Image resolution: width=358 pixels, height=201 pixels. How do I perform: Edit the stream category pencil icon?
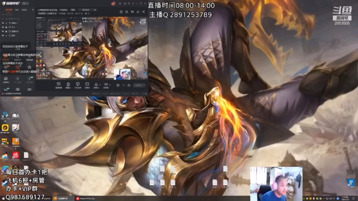tap(55, 13)
